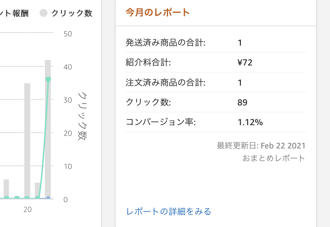Click the 最終更新日 Feb 22 2021 text
This screenshot has width=330, height=227.
pyautogui.click(x=261, y=145)
